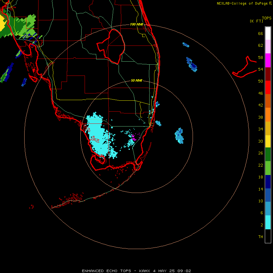Choose the yellow legend swatch near 30
The width and height of the screenshot is (273, 273).
click(268, 141)
